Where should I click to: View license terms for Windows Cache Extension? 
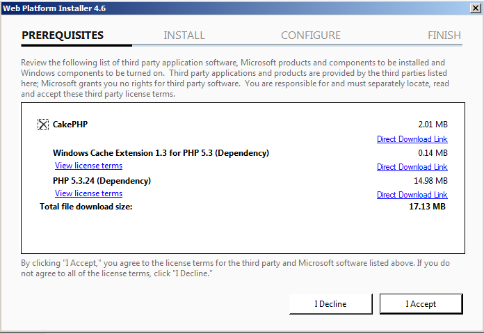click(88, 166)
